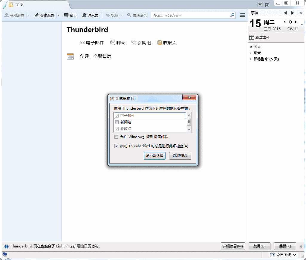Screen dimensions: 306x260
Task: Click the 禁用(D) button
Action: tap(259, 246)
